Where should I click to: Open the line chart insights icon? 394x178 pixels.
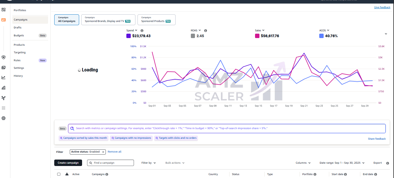(4, 78)
